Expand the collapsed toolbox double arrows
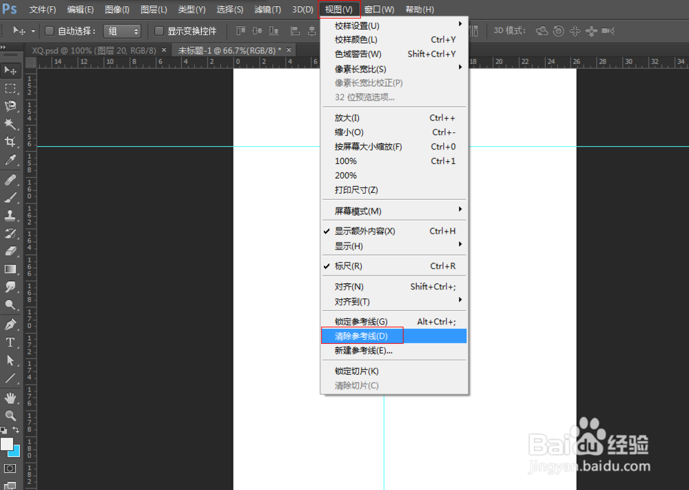Image resolution: width=689 pixels, height=490 pixels. point(3,47)
